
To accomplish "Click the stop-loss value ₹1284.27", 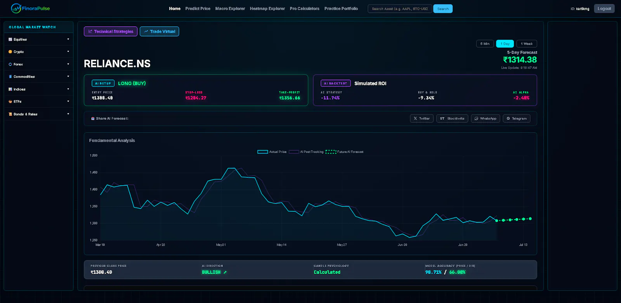I will click(196, 98).
